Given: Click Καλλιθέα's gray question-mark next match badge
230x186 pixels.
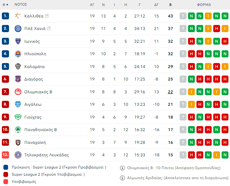Looking at the screenshot, I should [x=183, y=16].
